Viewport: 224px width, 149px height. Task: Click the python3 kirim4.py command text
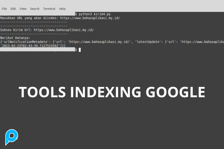click(95, 14)
